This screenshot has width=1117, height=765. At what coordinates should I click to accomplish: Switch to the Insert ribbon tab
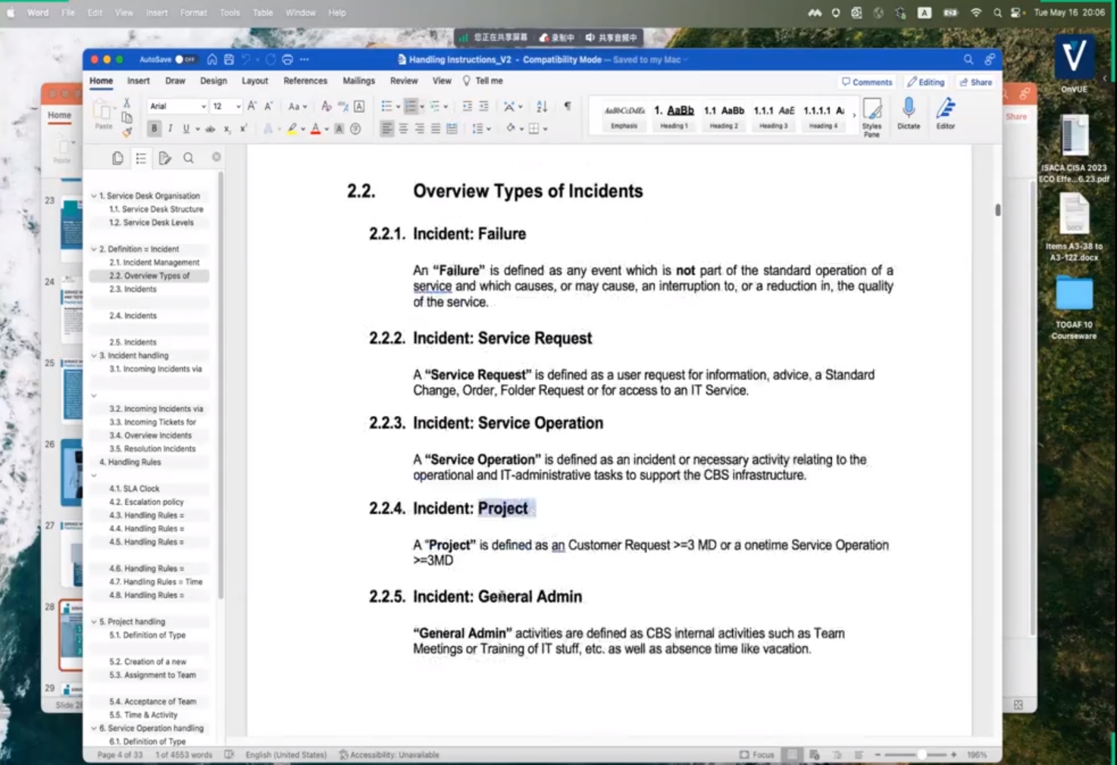tap(138, 80)
